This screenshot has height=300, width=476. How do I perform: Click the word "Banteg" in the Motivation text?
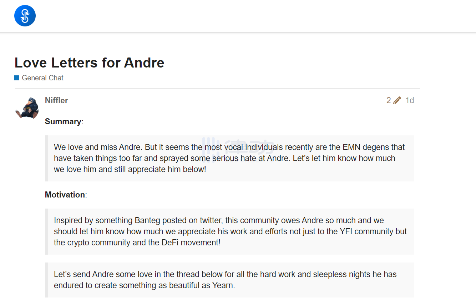point(149,221)
